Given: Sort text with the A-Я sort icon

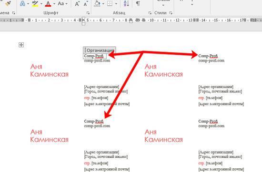Looking at the screenshot, I should [x=126, y=3].
